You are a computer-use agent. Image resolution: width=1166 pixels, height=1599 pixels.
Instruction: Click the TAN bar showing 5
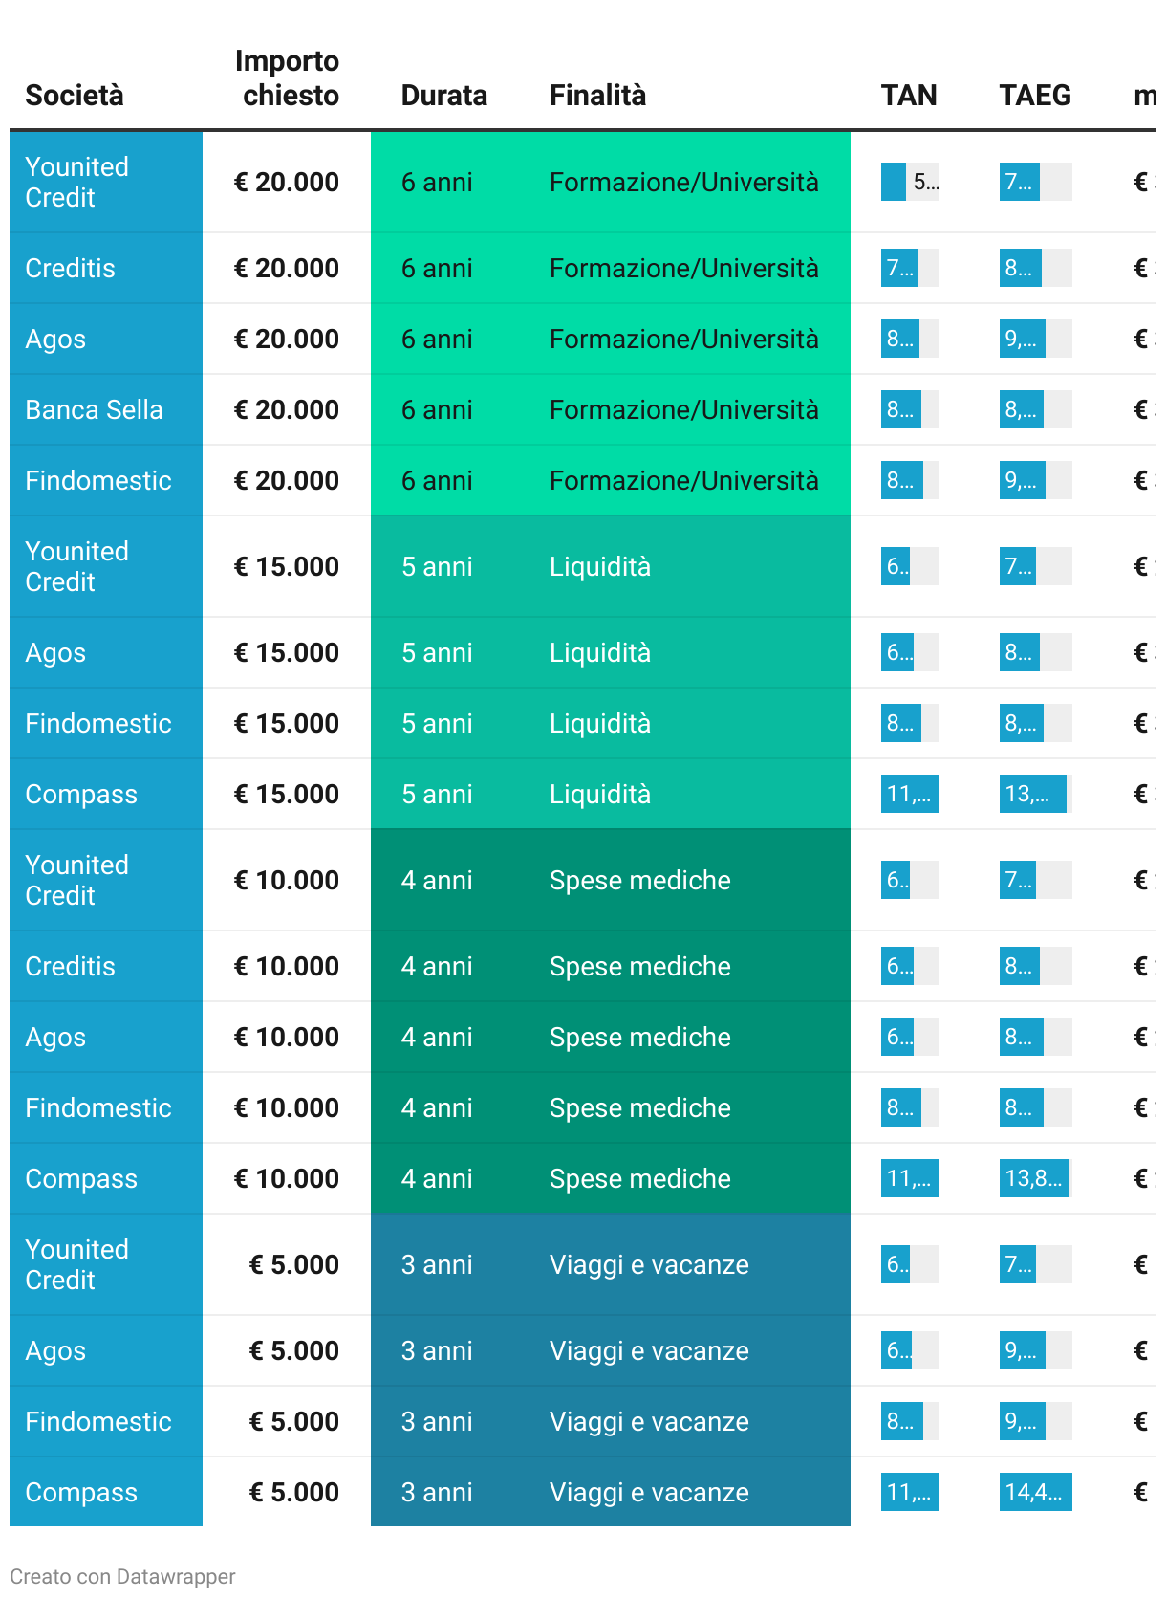click(x=908, y=182)
